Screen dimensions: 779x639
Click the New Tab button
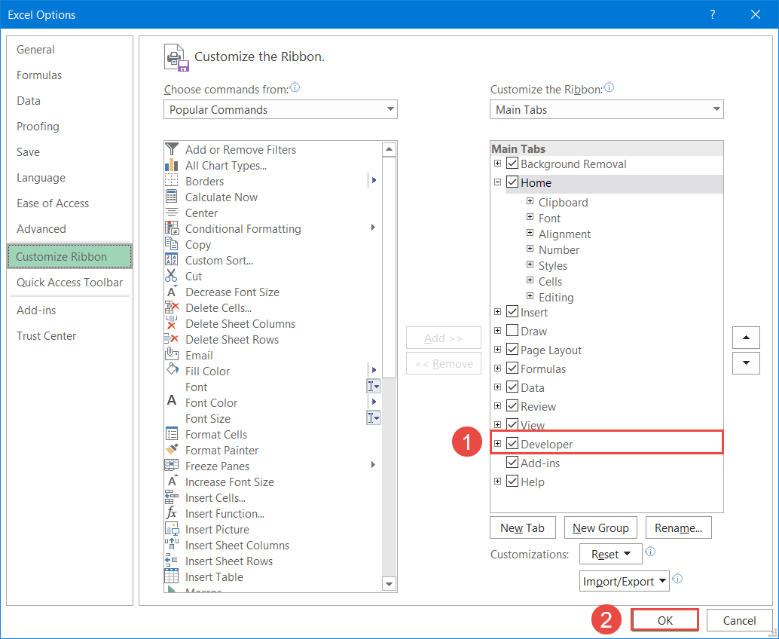click(522, 527)
